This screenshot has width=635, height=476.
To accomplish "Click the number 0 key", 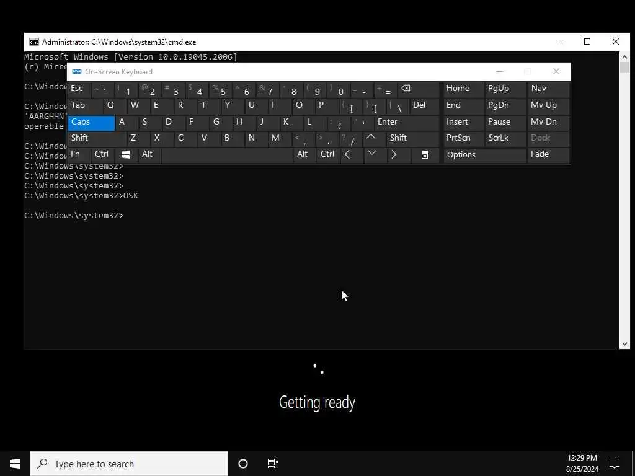I will (339, 89).
